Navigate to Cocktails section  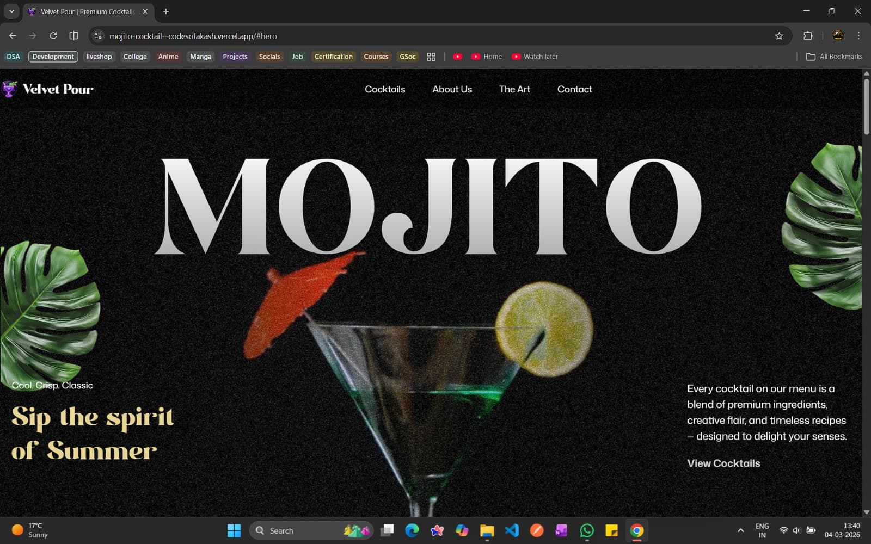pyautogui.click(x=385, y=89)
